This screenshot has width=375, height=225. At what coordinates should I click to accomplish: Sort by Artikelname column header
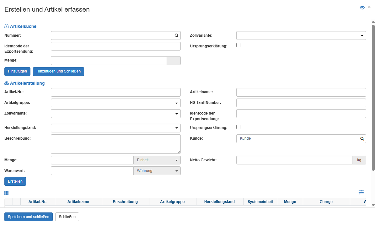point(78,202)
